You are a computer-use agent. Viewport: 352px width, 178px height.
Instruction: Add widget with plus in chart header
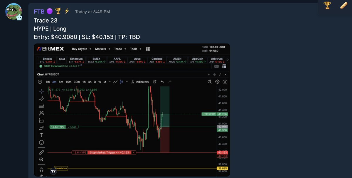point(209,75)
